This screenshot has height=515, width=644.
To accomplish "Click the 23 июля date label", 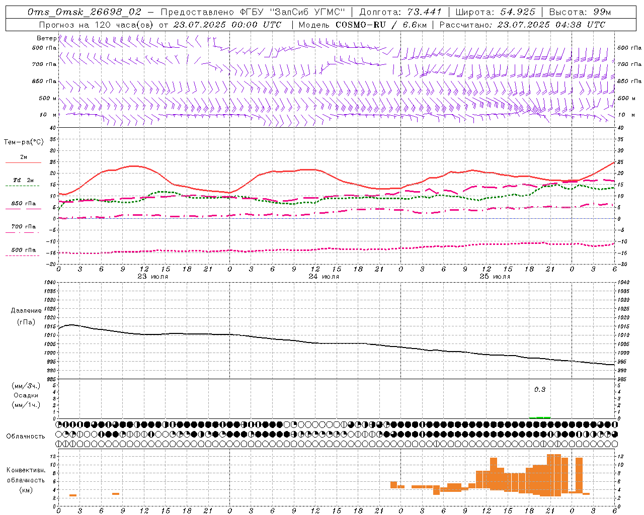I will pyautogui.click(x=153, y=277).
